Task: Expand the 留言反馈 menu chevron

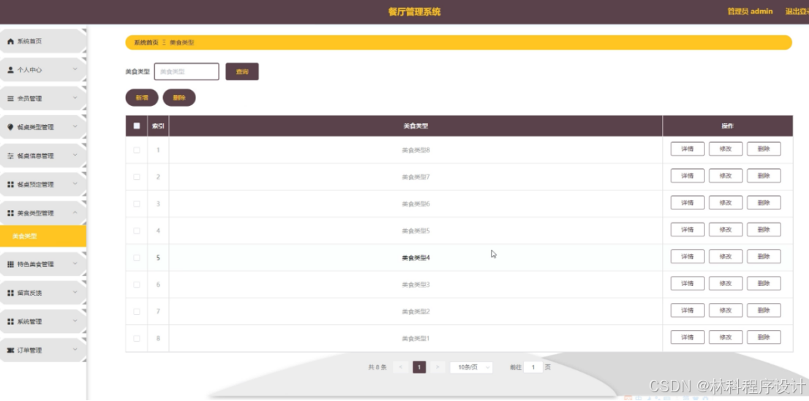Action: pyautogui.click(x=75, y=292)
